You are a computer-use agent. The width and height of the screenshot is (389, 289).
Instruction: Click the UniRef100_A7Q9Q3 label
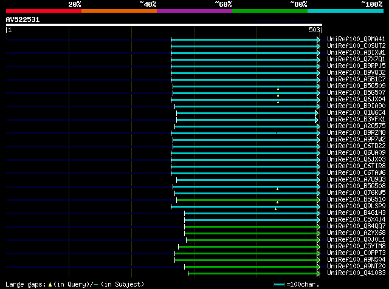(x=356, y=180)
